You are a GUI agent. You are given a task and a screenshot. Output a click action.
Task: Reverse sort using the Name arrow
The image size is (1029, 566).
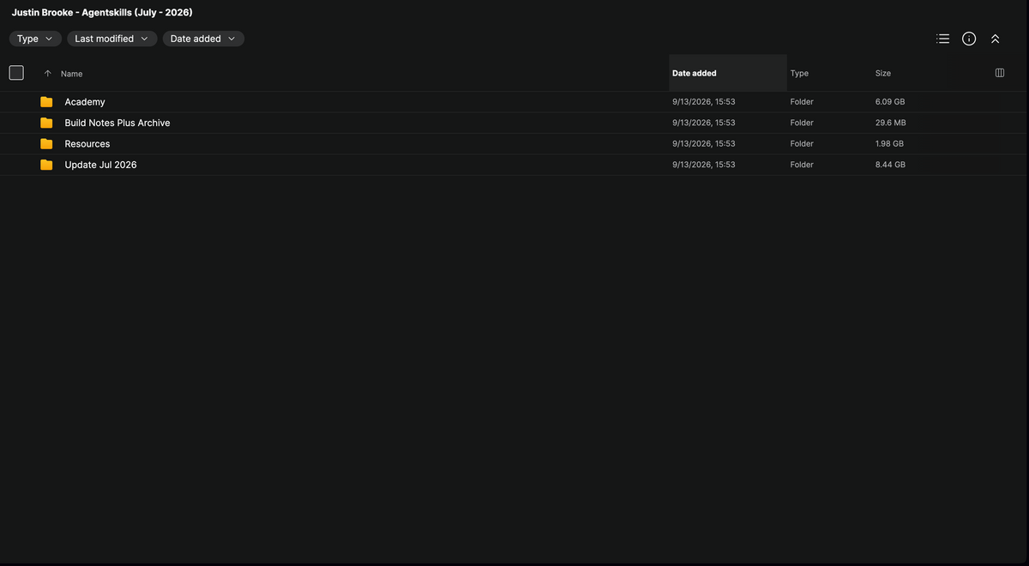point(47,74)
